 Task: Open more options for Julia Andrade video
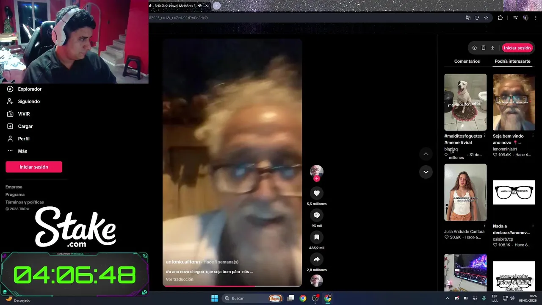484,226
